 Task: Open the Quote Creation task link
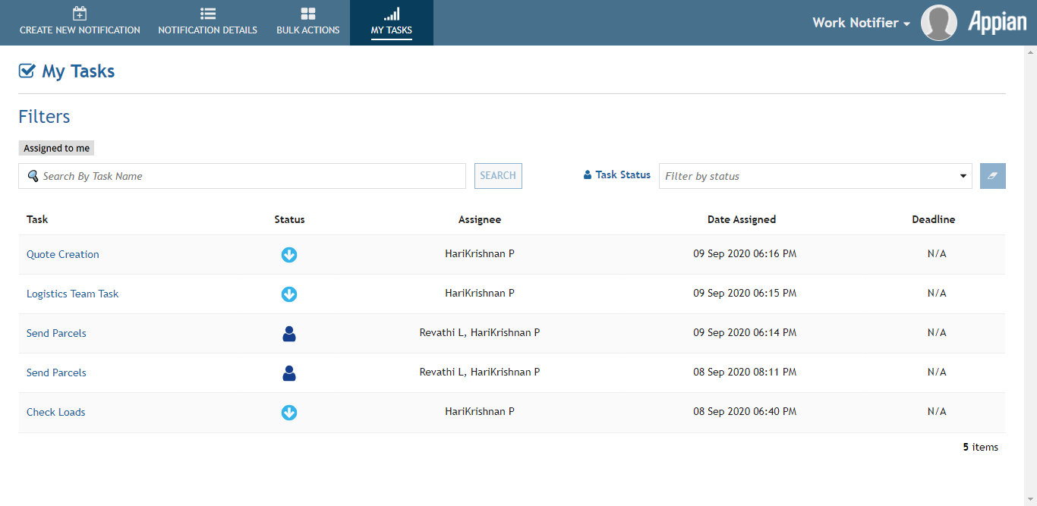(x=63, y=255)
